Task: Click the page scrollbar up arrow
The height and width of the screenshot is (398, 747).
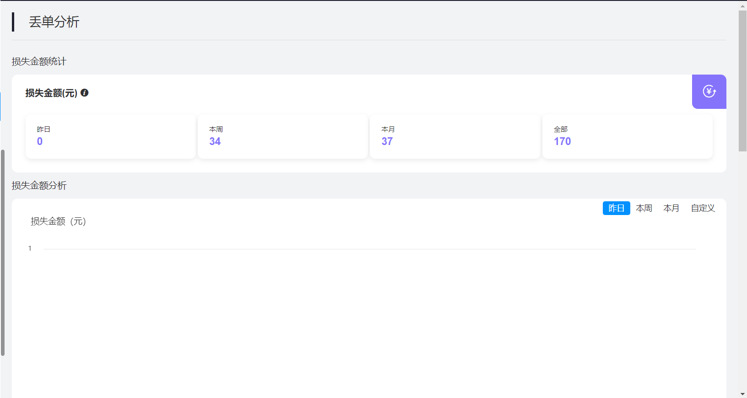Action: pyautogui.click(x=742, y=5)
